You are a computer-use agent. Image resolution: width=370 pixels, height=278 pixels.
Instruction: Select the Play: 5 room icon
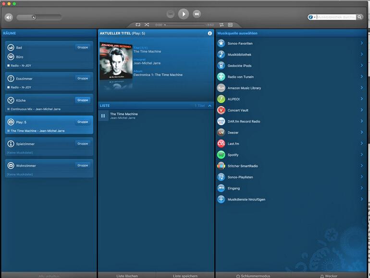coord(11,122)
